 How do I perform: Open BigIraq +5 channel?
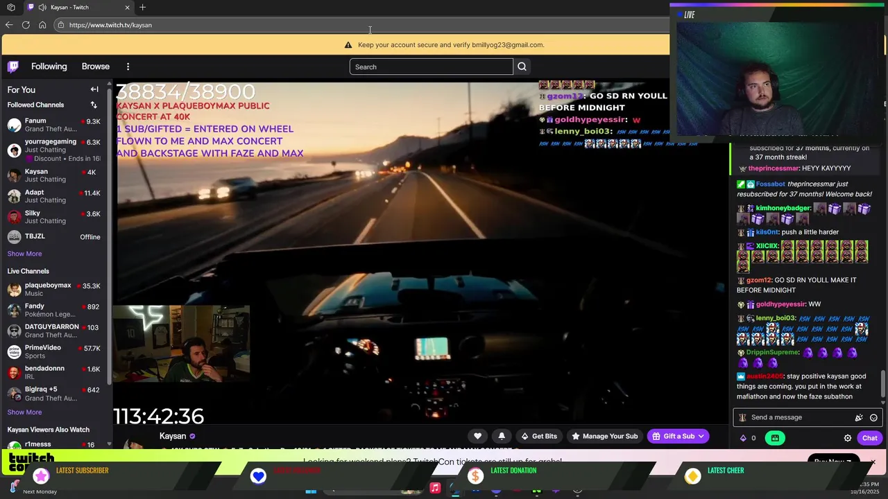pyautogui.click(x=53, y=393)
